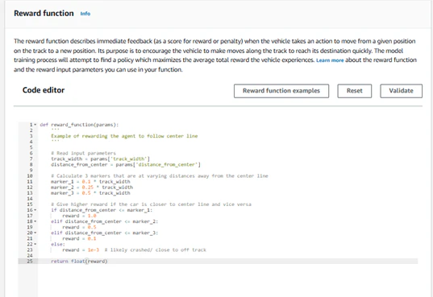Click the 'if distance_from_center <= marker_1' line
Image resolution: width=433 pixels, height=297 pixels.
coord(102,210)
